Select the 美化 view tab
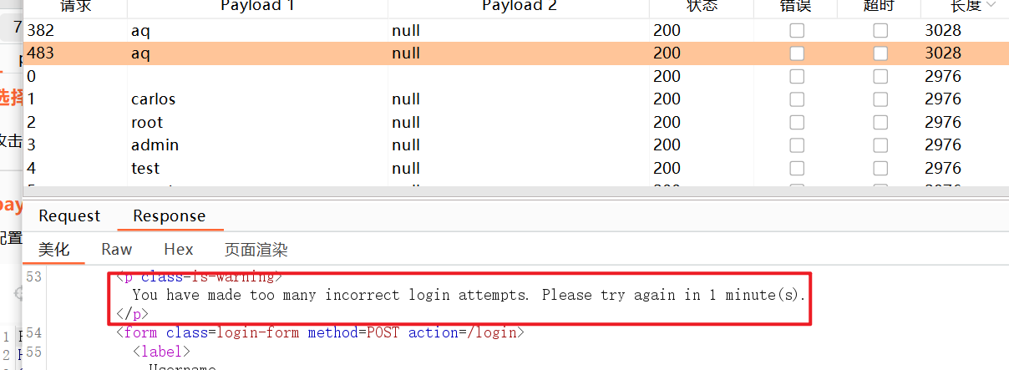Screen dimensions: 1009x370 (54, 250)
